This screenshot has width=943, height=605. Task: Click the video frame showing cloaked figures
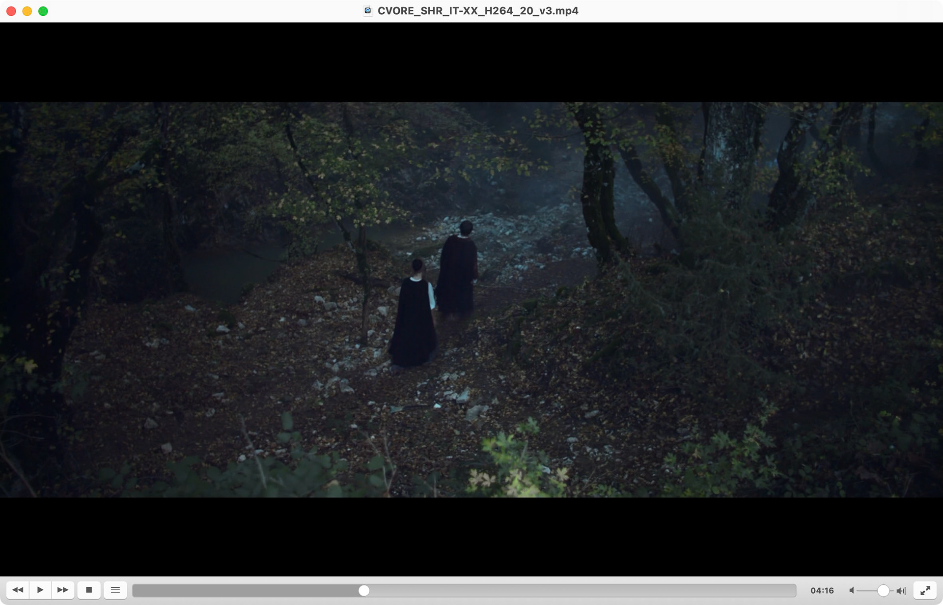click(x=471, y=300)
